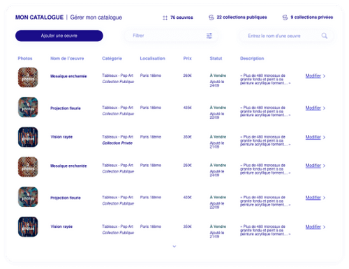Click chevron after Modifier, first Mosaïque enchantée row

324,76
